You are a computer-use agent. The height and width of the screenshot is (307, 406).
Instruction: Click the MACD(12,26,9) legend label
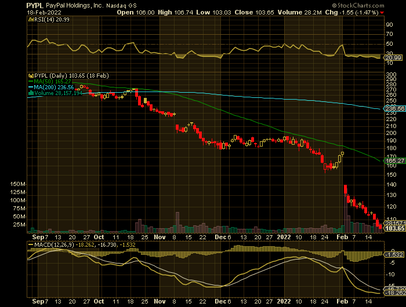point(54,244)
